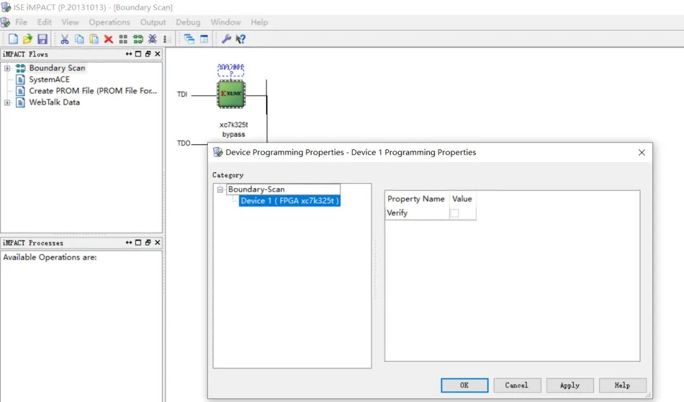The image size is (684, 402).
Task: Initialize chain with the green boundary scan icon
Action: pyautogui.click(x=138, y=39)
